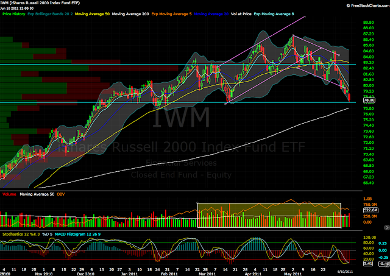
Task: Select Exp Bollinger Bands 20 2 legend label
Action: [50, 14]
